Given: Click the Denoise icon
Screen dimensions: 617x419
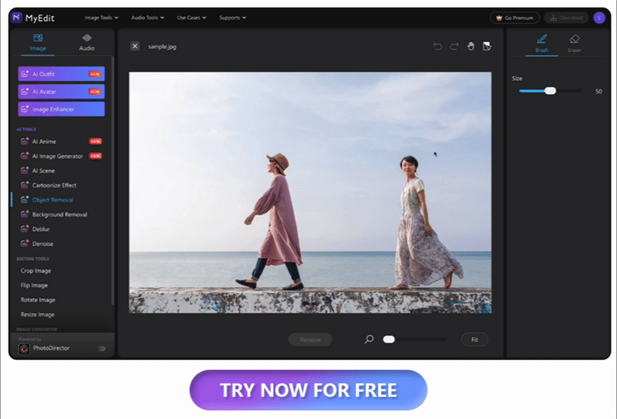Looking at the screenshot, I should (25, 243).
